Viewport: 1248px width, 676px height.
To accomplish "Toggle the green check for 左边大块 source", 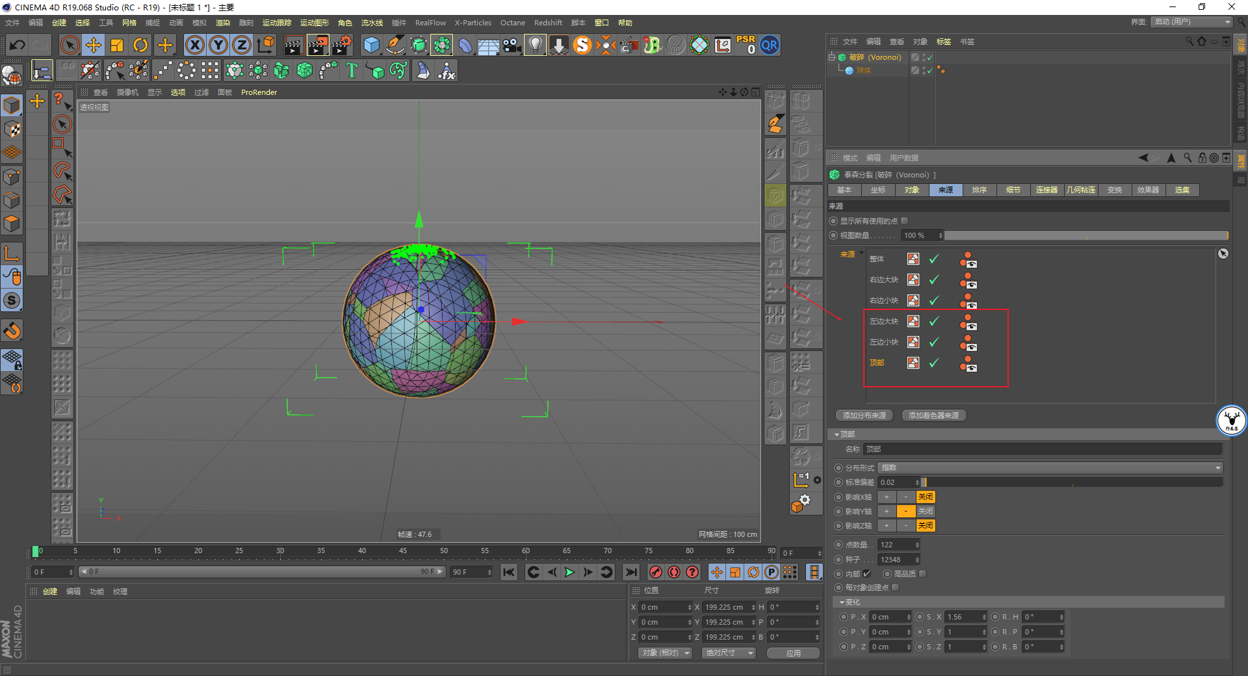I will (x=934, y=321).
